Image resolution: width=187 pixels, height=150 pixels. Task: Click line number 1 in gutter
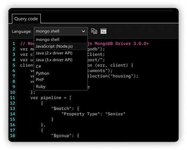[x=14, y=44]
